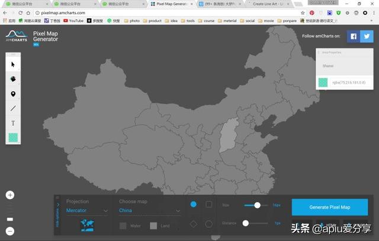Click the Land color swatch
The image size is (379, 241).
pos(153,226)
